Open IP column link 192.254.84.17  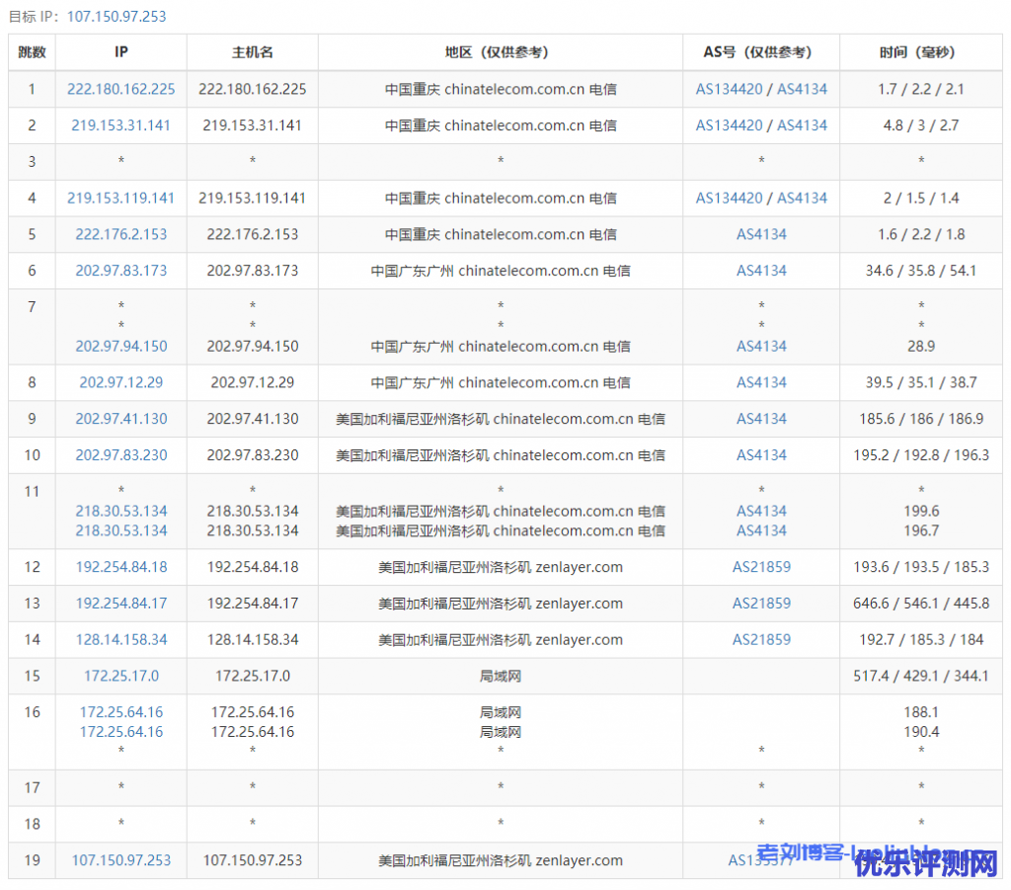(121, 604)
